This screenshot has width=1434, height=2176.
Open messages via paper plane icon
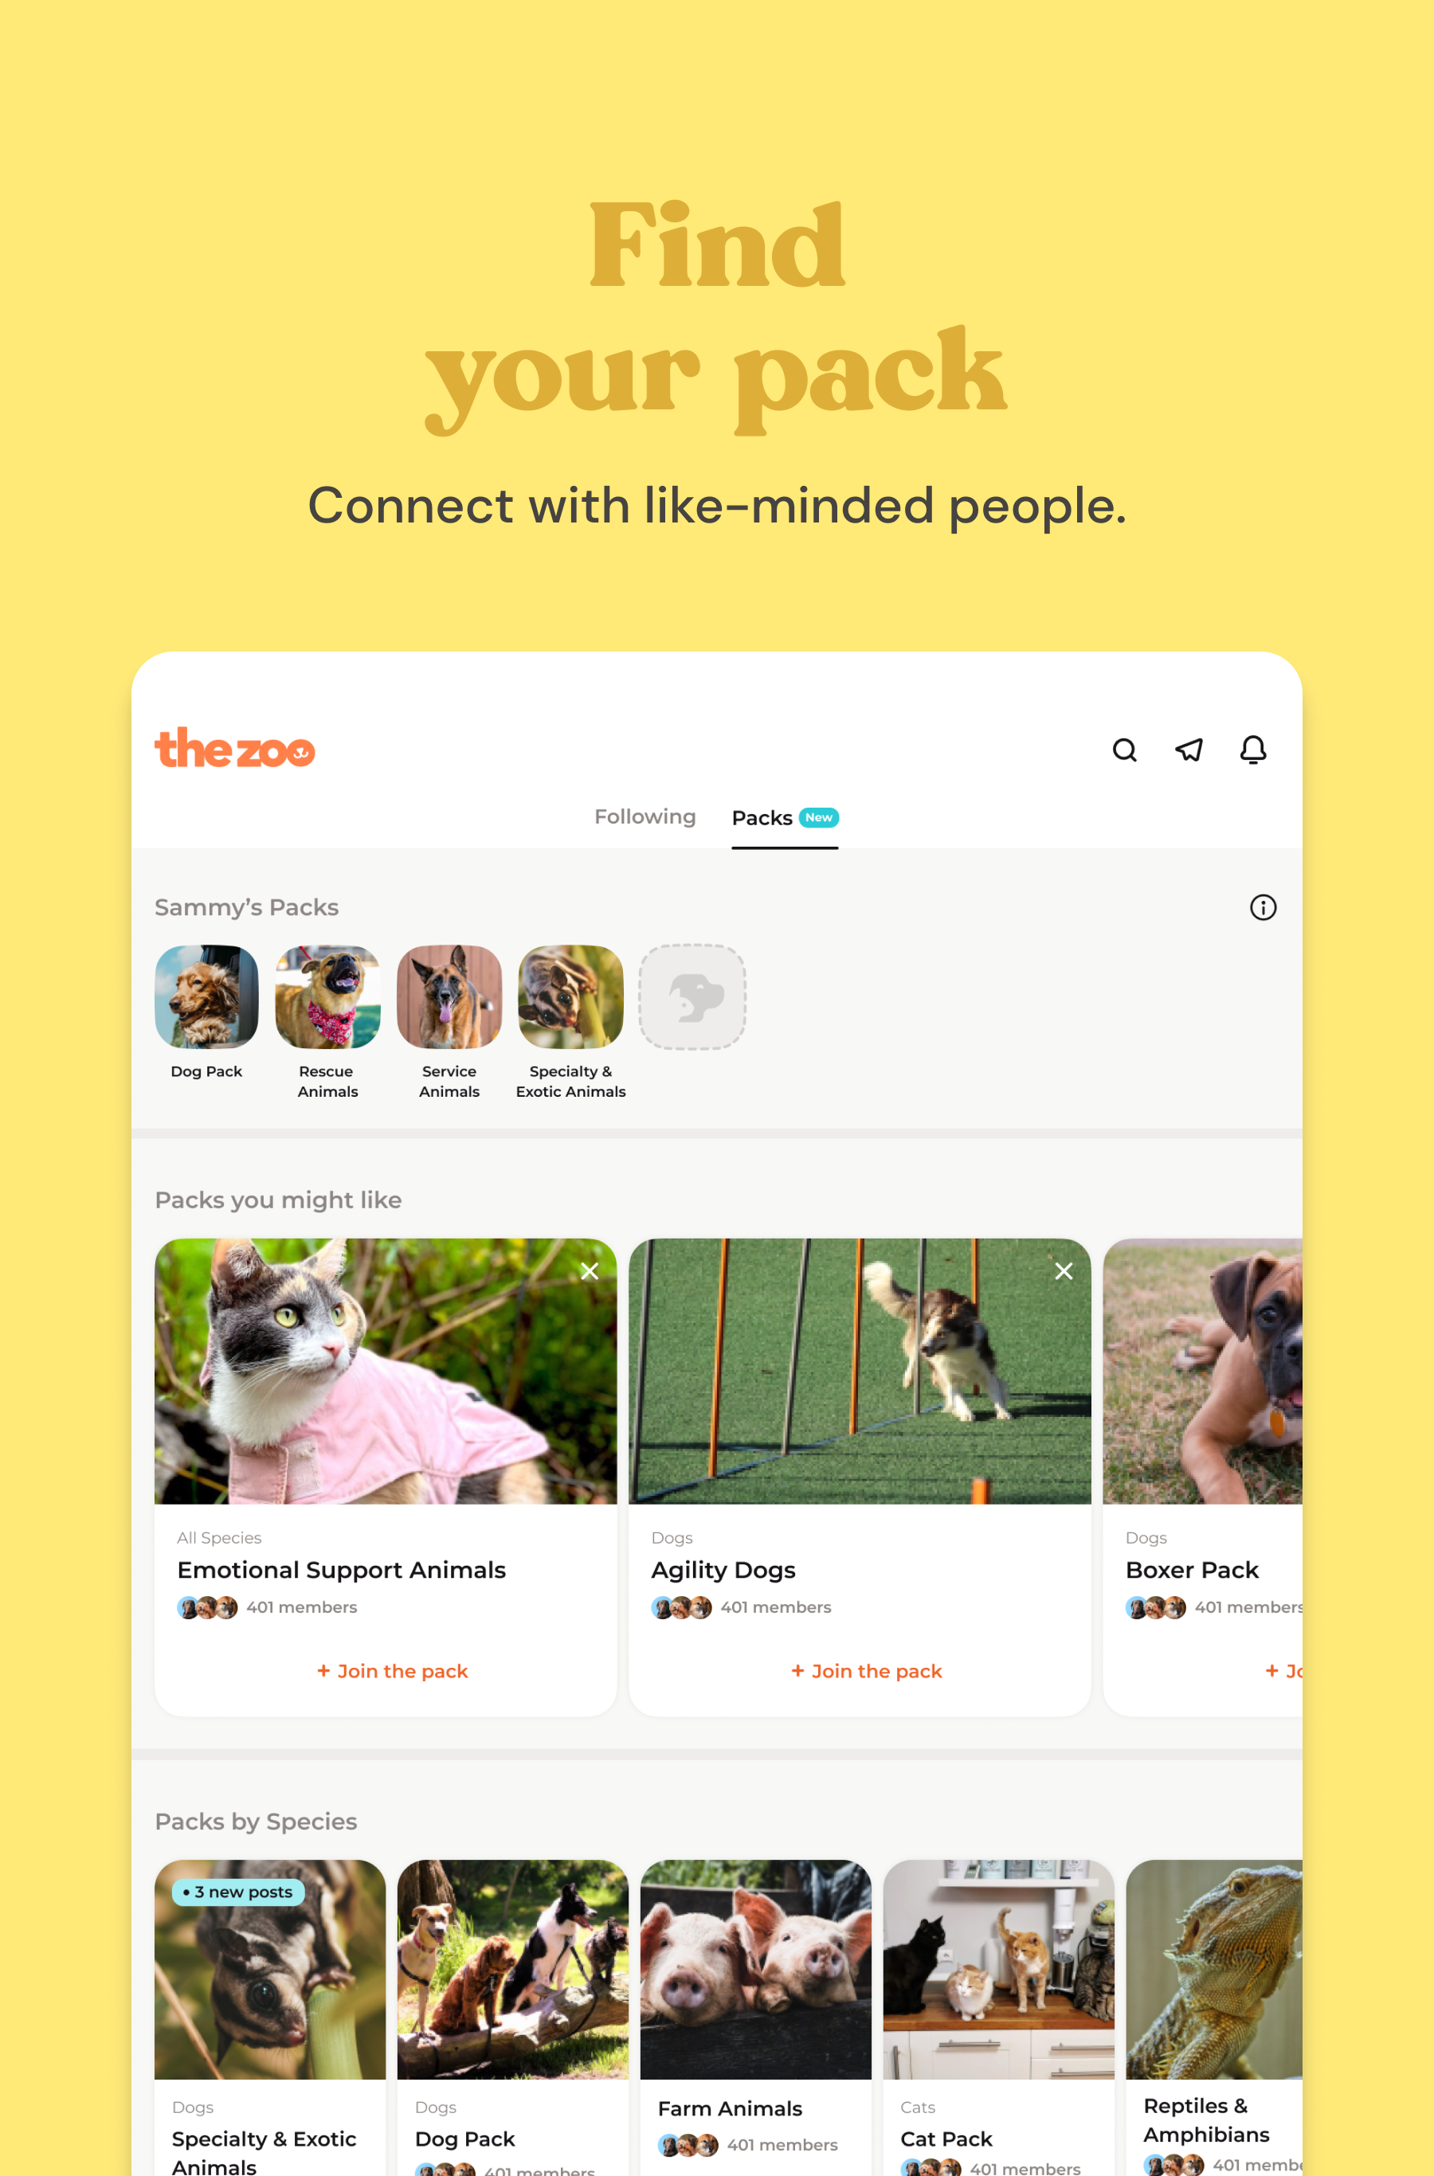pyautogui.click(x=1188, y=749)
